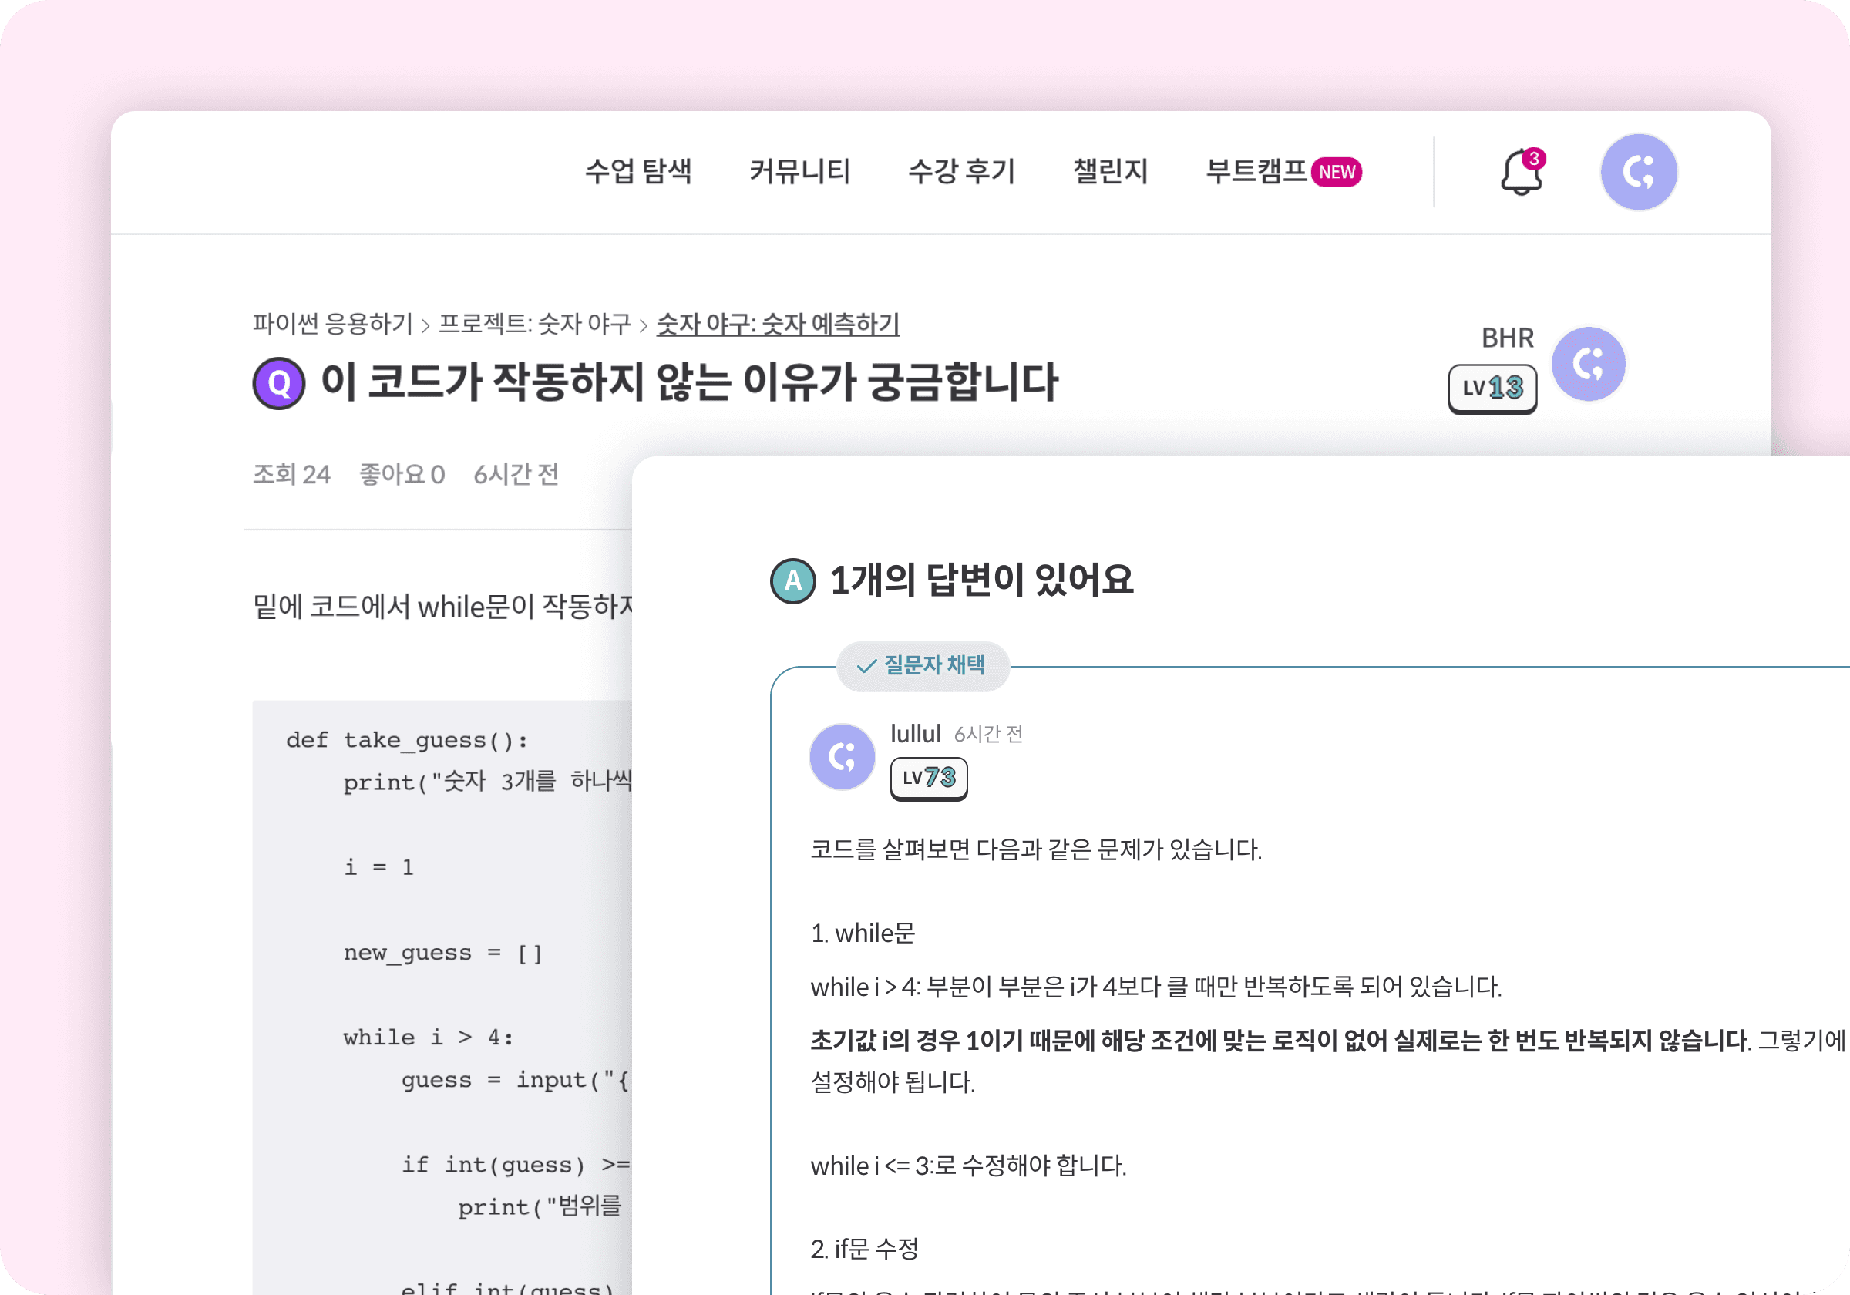Click the 프로젝트: 숫자 야구 breadcrumb
The image size is (1850, 1295).
tap(534, 324)
